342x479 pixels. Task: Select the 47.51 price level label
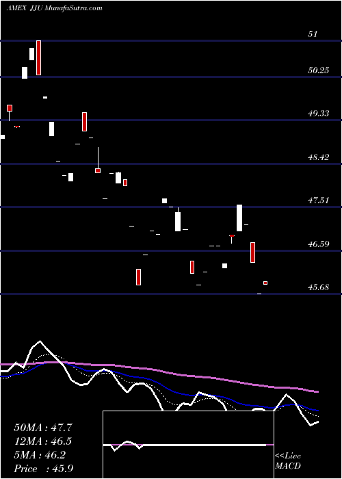coord(319,200)
